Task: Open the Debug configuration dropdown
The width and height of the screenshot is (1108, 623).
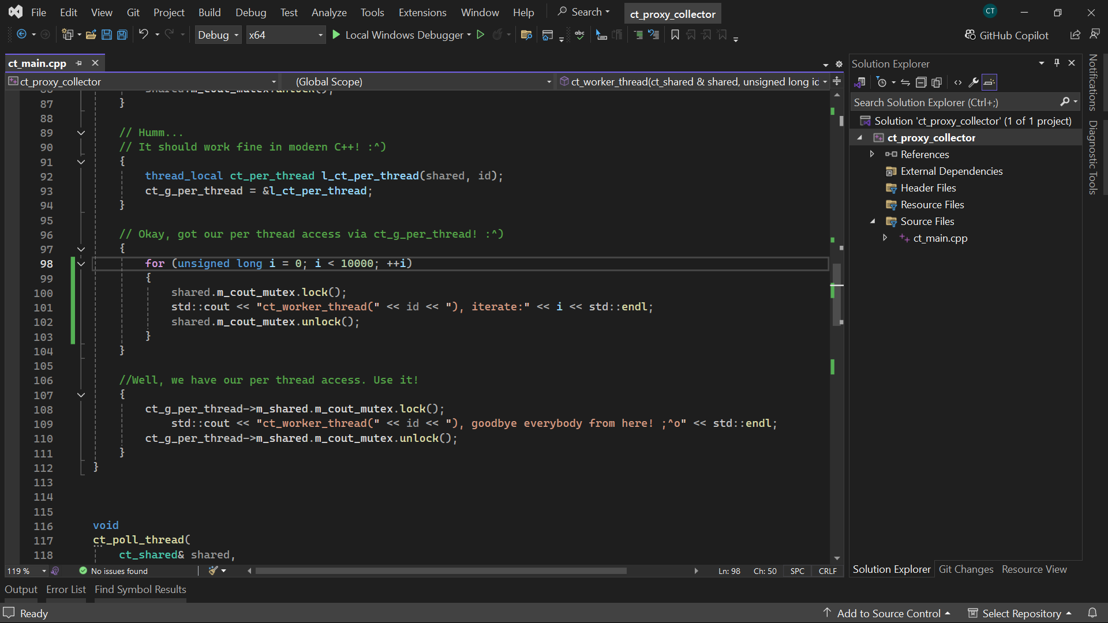Action: (218, 35)
